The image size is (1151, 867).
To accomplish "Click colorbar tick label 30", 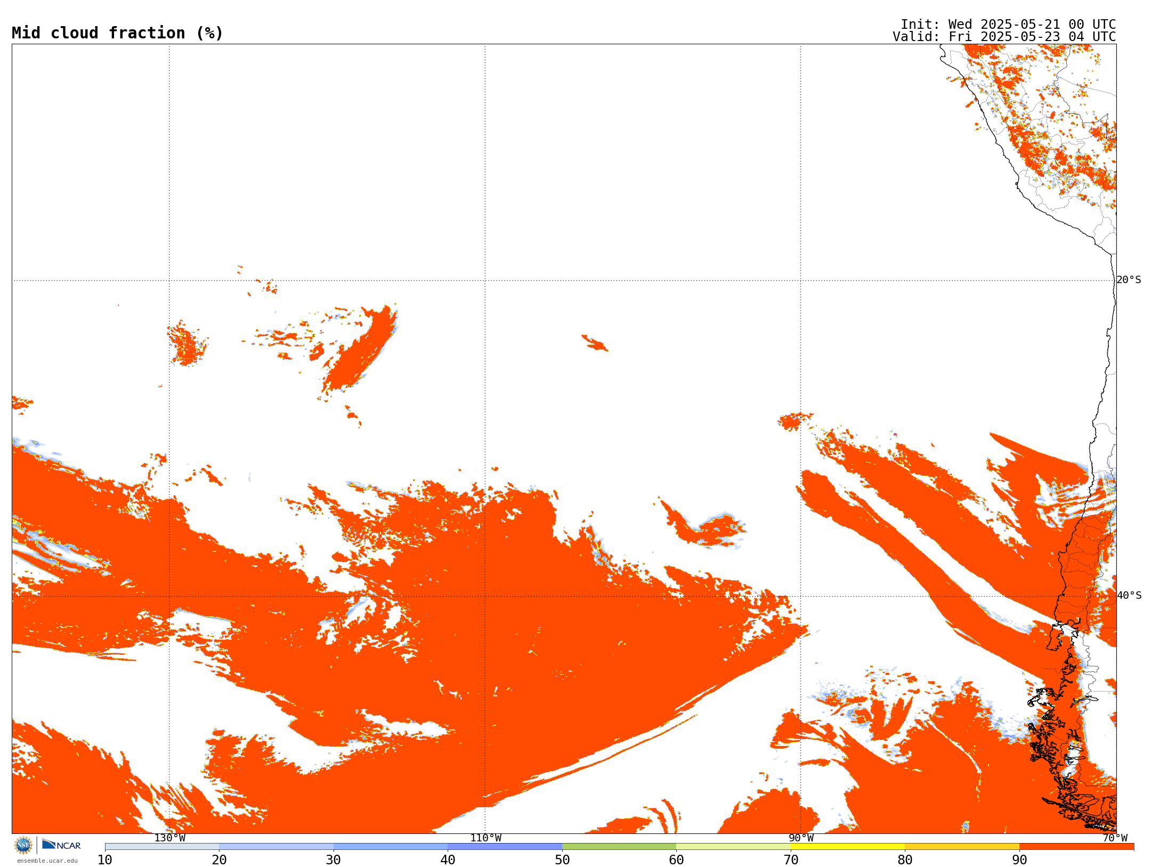I will click(334, 860).
